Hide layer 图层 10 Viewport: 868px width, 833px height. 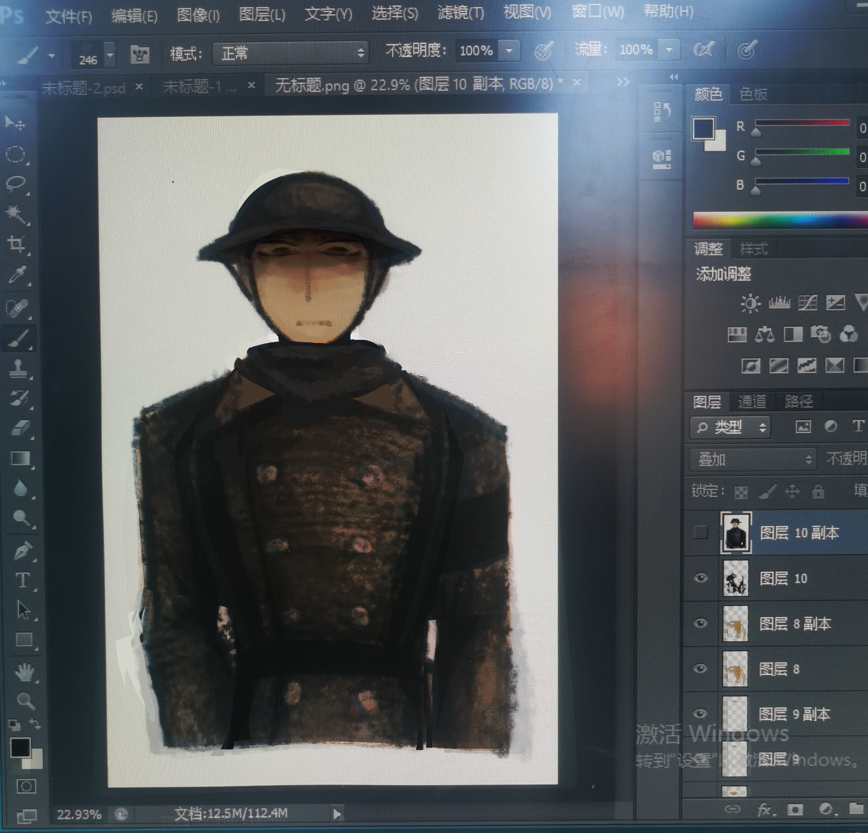coord(701,578)
